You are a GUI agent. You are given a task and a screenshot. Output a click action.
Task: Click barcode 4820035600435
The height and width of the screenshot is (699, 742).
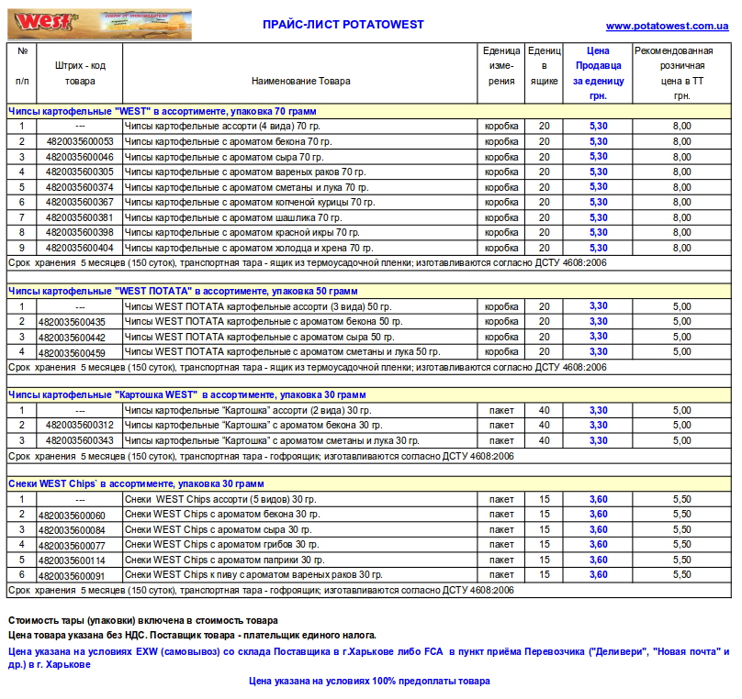[72, 322]
